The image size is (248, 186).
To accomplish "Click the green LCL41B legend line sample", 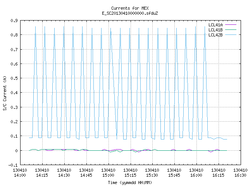I will click(x=231, y=30).
